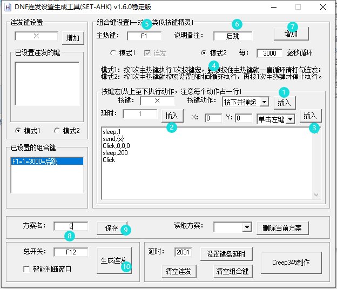Click the Y coordinate input field

point(244,118)
